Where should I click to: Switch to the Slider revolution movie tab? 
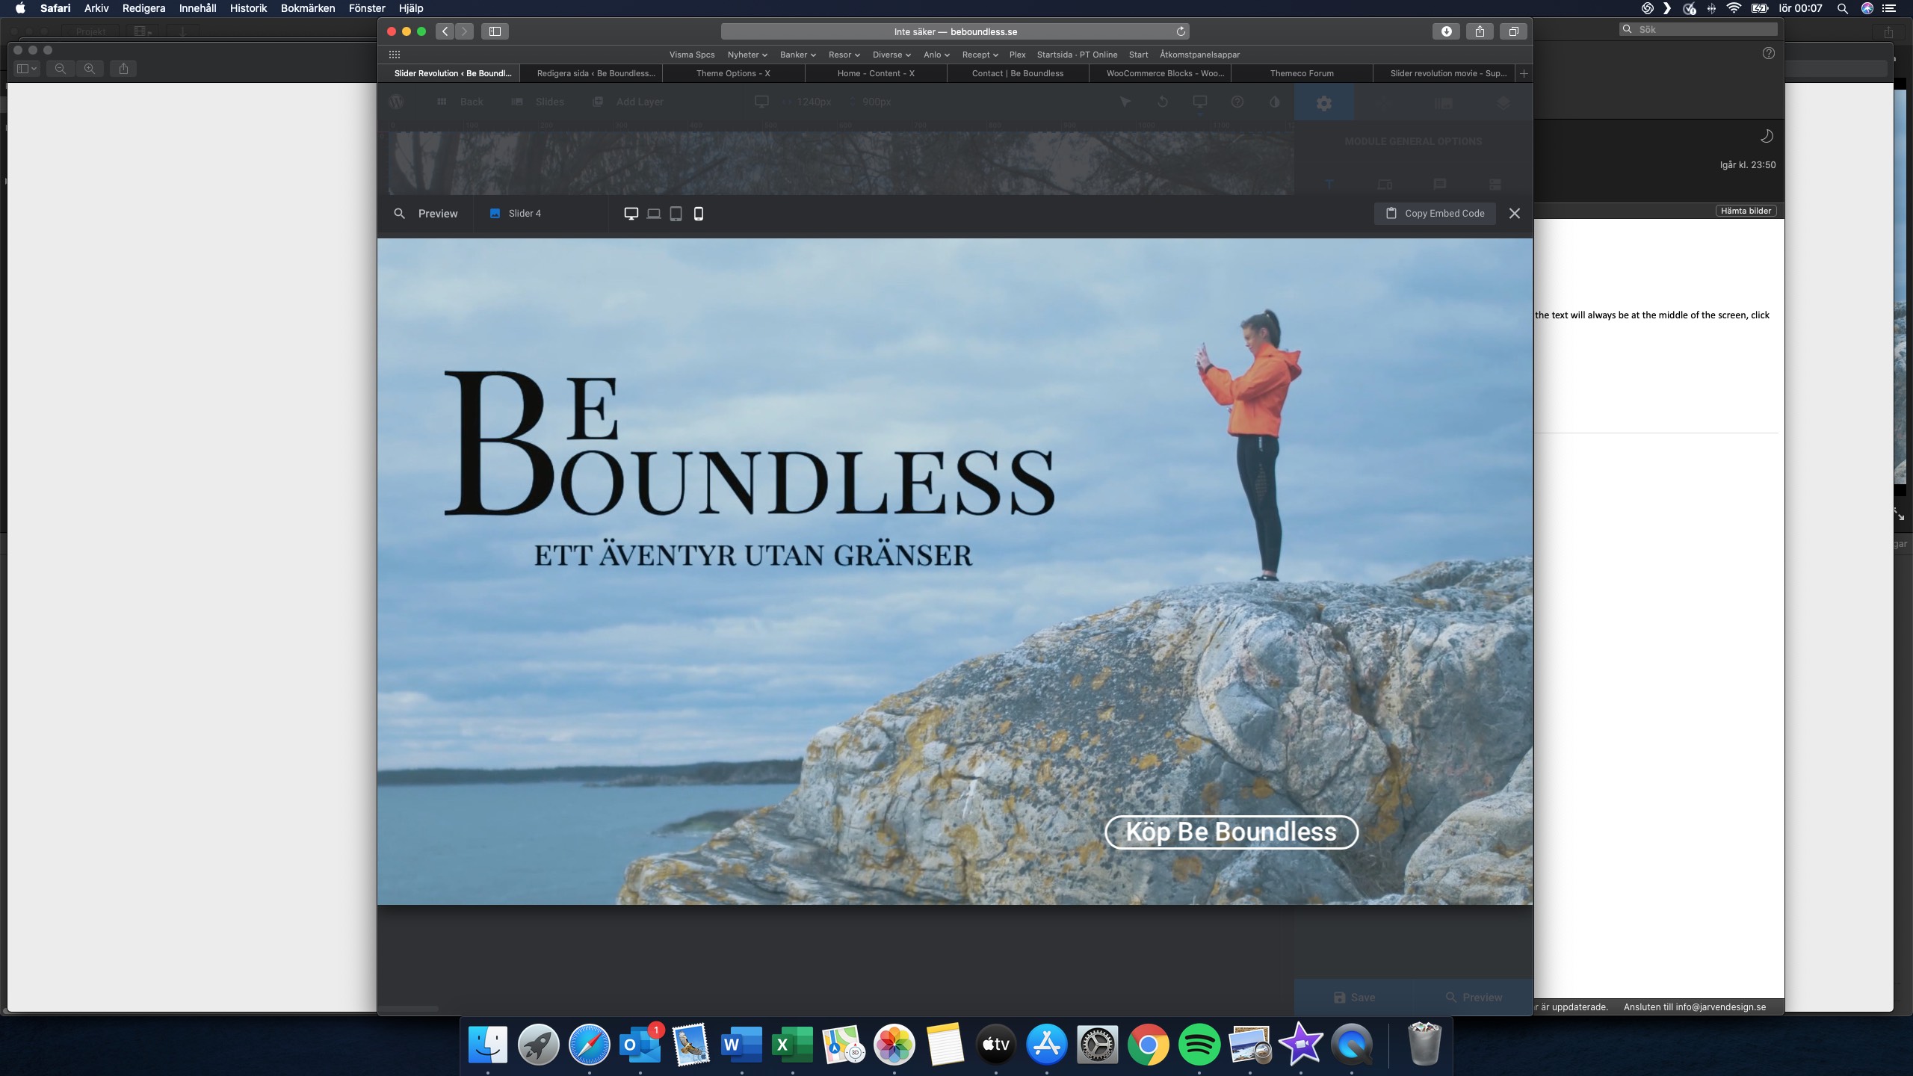(x=1444, y=73)
